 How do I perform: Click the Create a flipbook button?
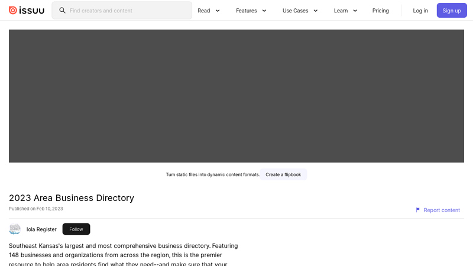point(283,174)
